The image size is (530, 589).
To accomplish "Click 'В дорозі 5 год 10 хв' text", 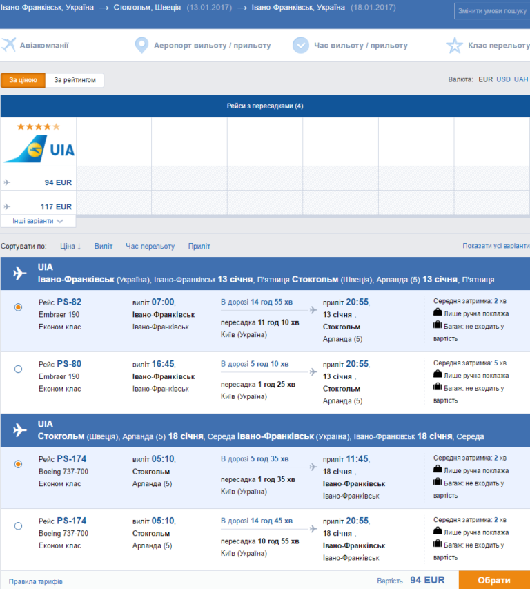I will 255,364.
